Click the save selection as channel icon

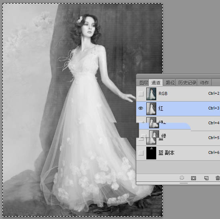tap(194, 178)
